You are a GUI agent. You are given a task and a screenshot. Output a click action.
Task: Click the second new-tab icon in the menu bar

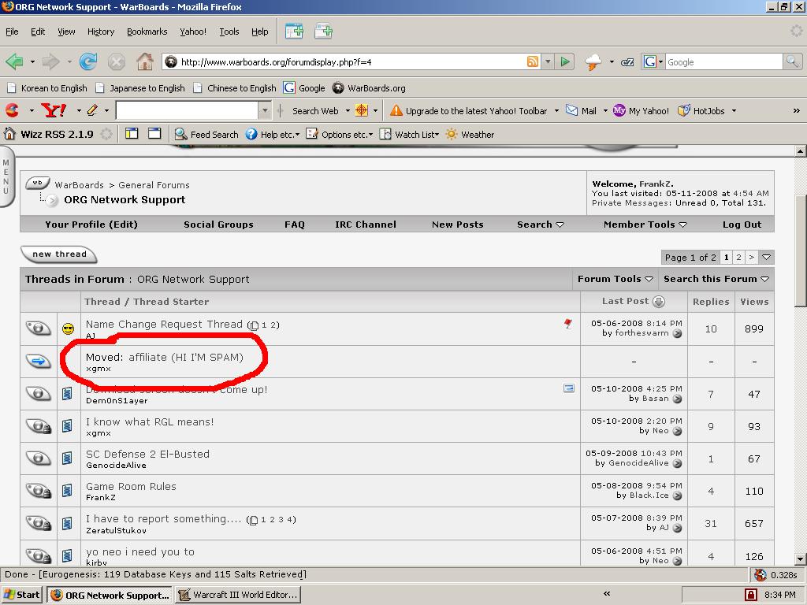[324, 32]
